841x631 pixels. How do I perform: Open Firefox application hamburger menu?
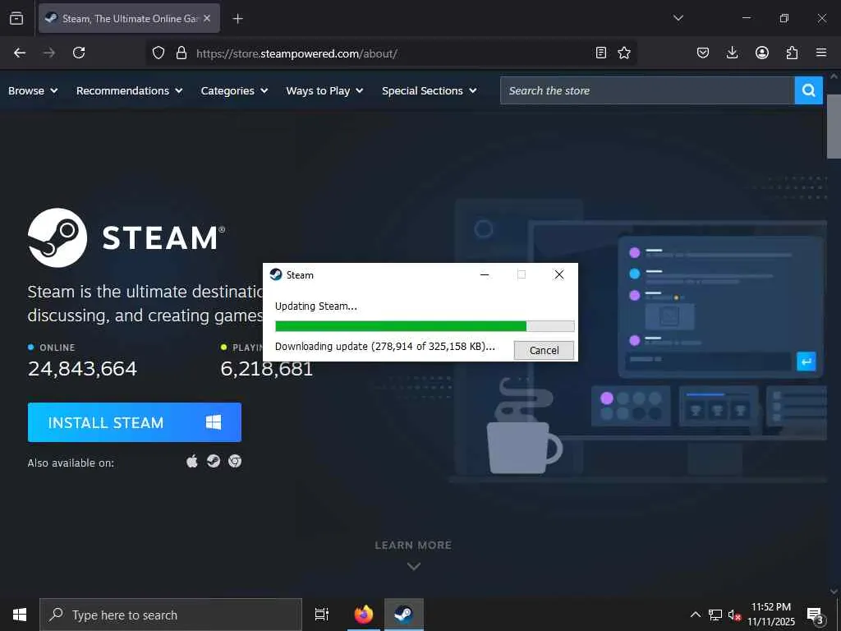821,53
